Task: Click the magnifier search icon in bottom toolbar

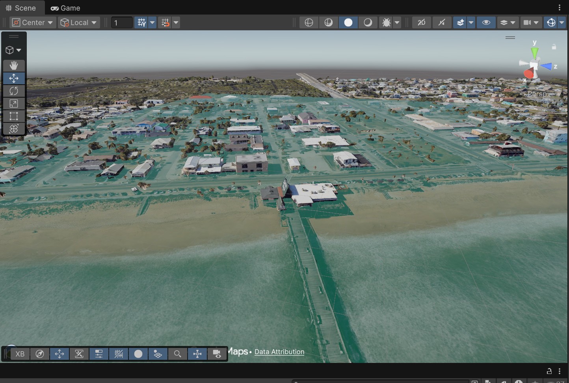Action: [178, 354]
